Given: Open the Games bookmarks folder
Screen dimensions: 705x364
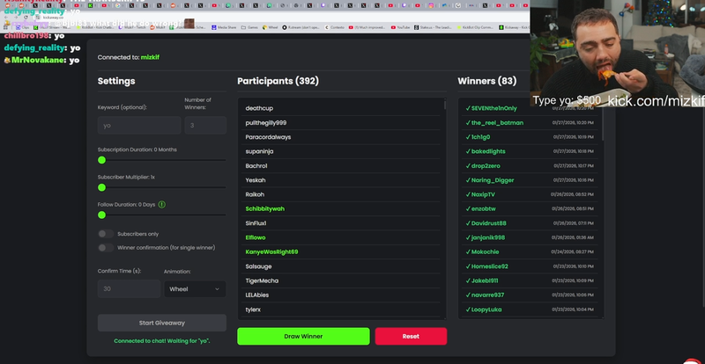Looking at the screenshot, I should point(249,27).
